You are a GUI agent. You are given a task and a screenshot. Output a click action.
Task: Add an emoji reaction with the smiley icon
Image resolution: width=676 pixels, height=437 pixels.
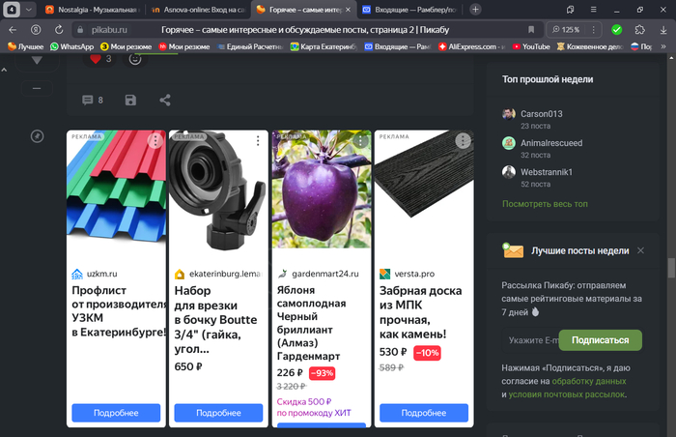[x=135, y=59]
